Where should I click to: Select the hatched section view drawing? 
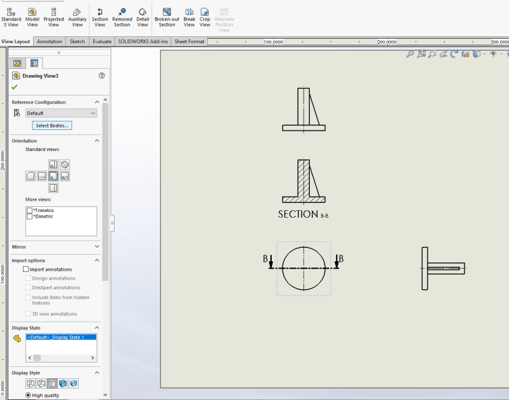[x=304, y=182]
